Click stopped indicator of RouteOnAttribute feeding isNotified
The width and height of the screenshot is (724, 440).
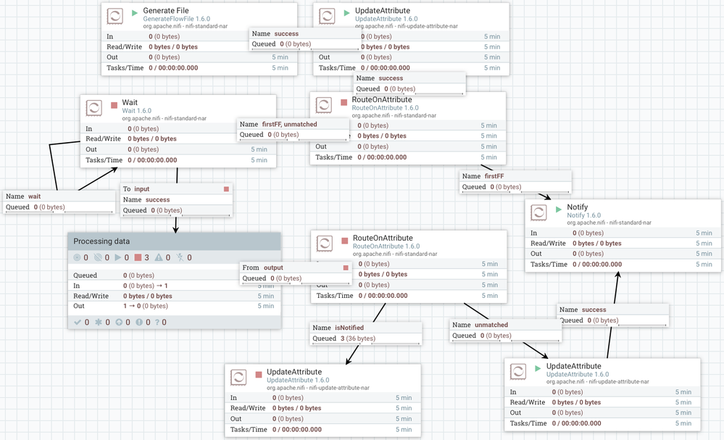[345, 241]
